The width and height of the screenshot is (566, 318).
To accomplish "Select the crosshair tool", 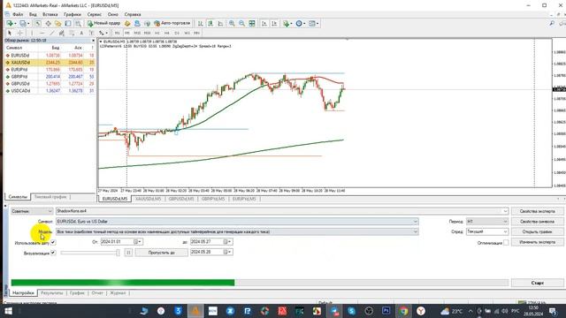I will point(20,33).
